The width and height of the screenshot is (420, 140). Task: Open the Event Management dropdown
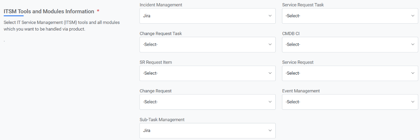(350, 102)
